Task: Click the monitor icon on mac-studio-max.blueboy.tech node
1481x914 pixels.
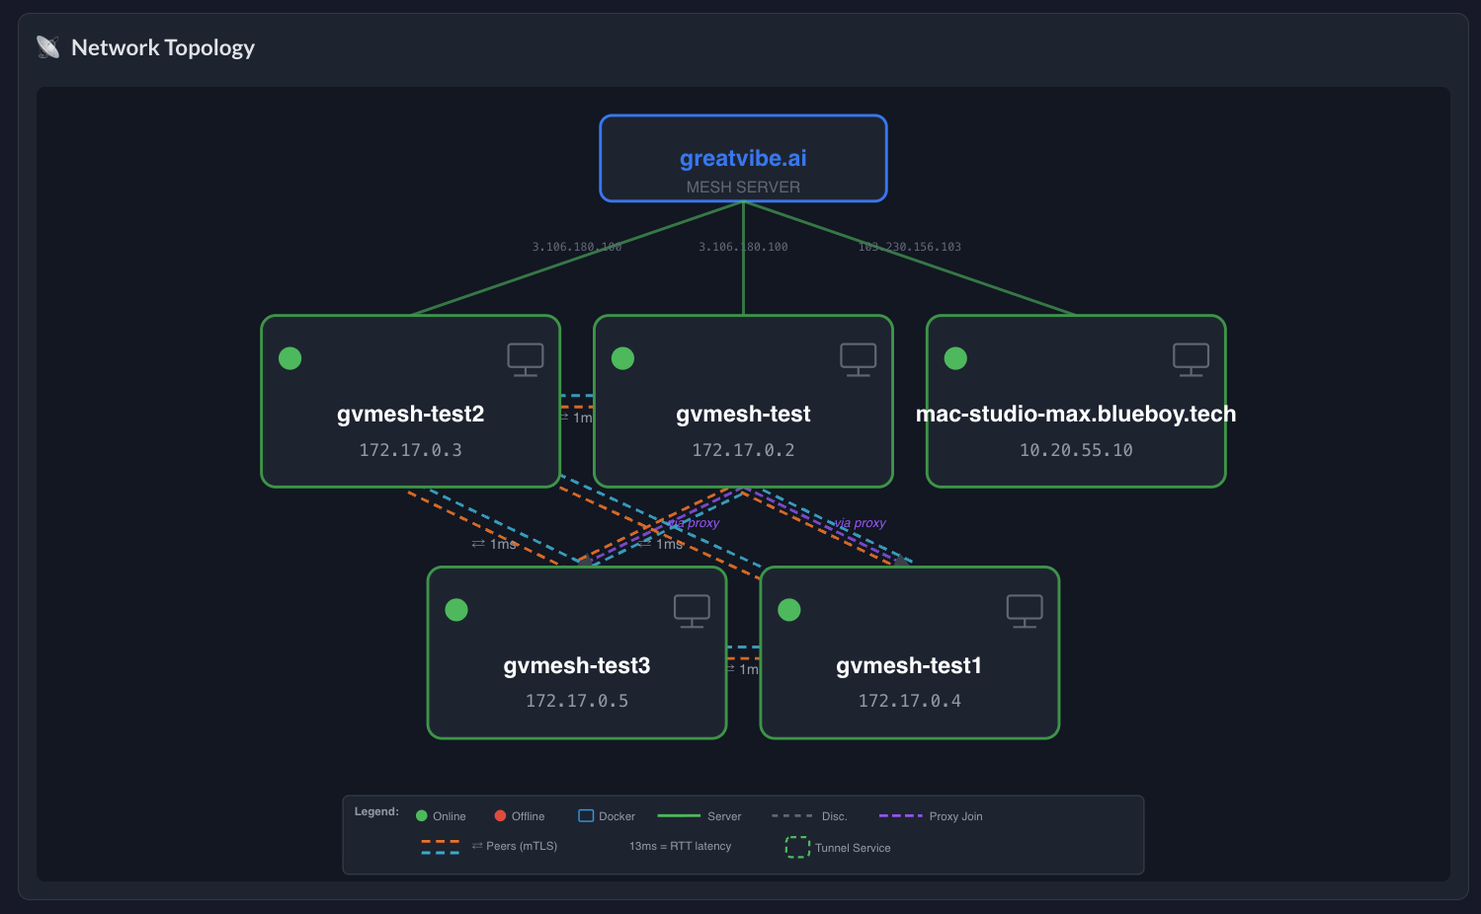Action: click(1191, 359)
